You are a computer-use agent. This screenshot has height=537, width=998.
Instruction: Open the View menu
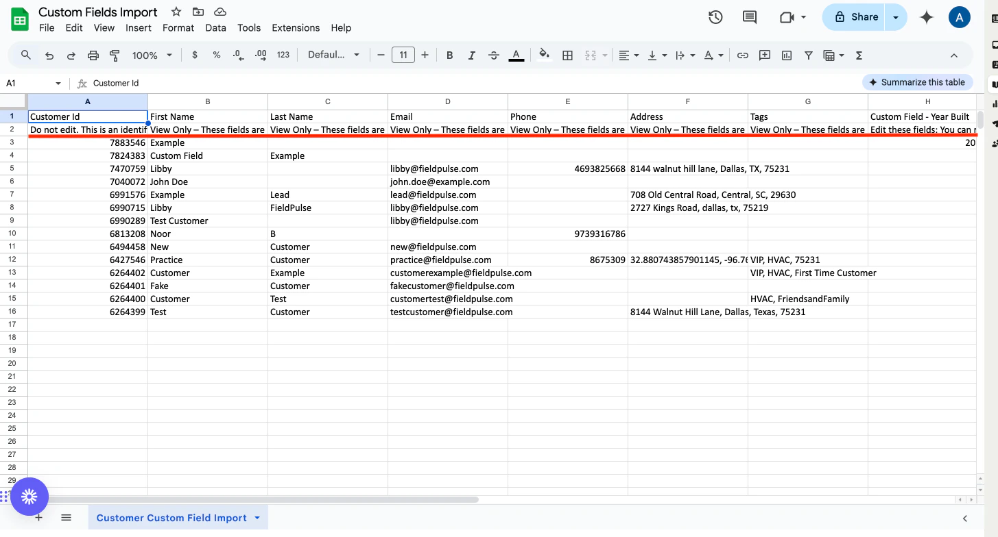point(104,28)
